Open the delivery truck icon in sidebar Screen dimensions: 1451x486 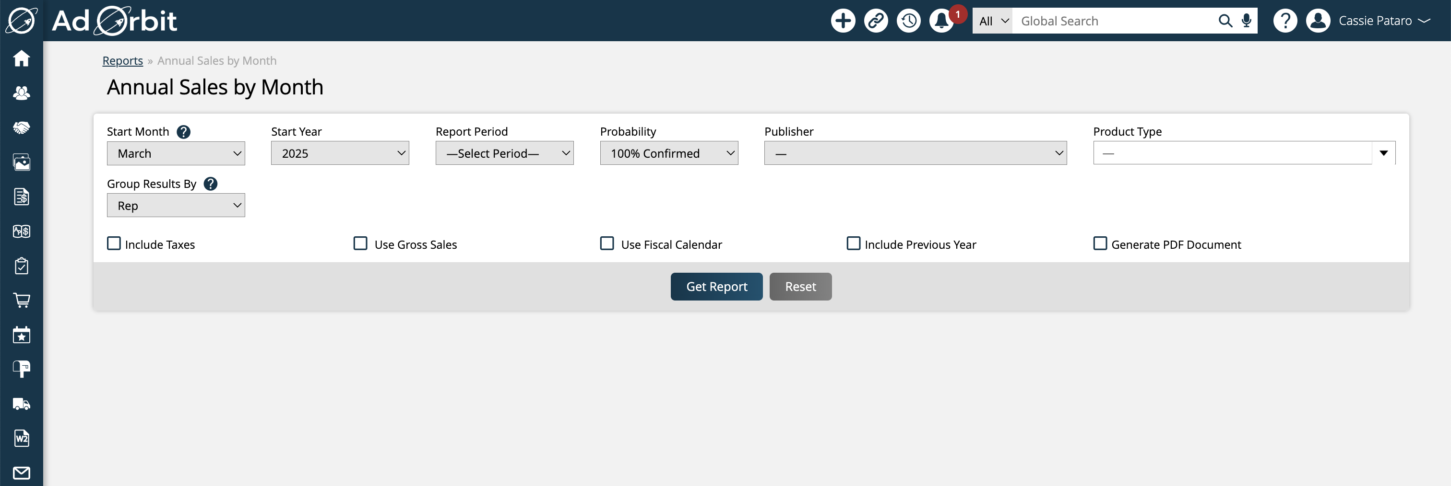[22, 404]
